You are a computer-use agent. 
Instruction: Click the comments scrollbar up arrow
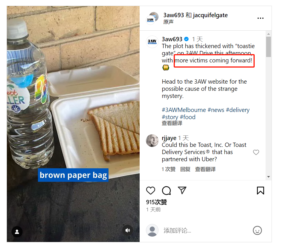coord(269,34)
